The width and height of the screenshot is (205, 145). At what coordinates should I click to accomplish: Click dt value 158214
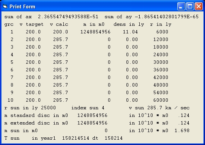(114, 138)
